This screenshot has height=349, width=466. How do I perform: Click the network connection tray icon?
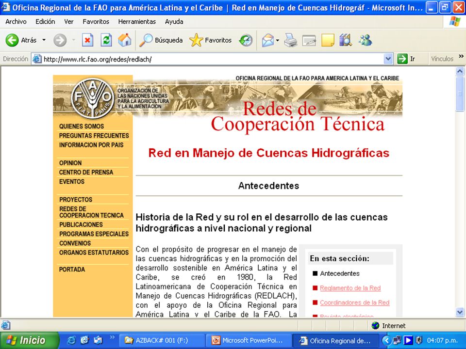pos(397,340)
